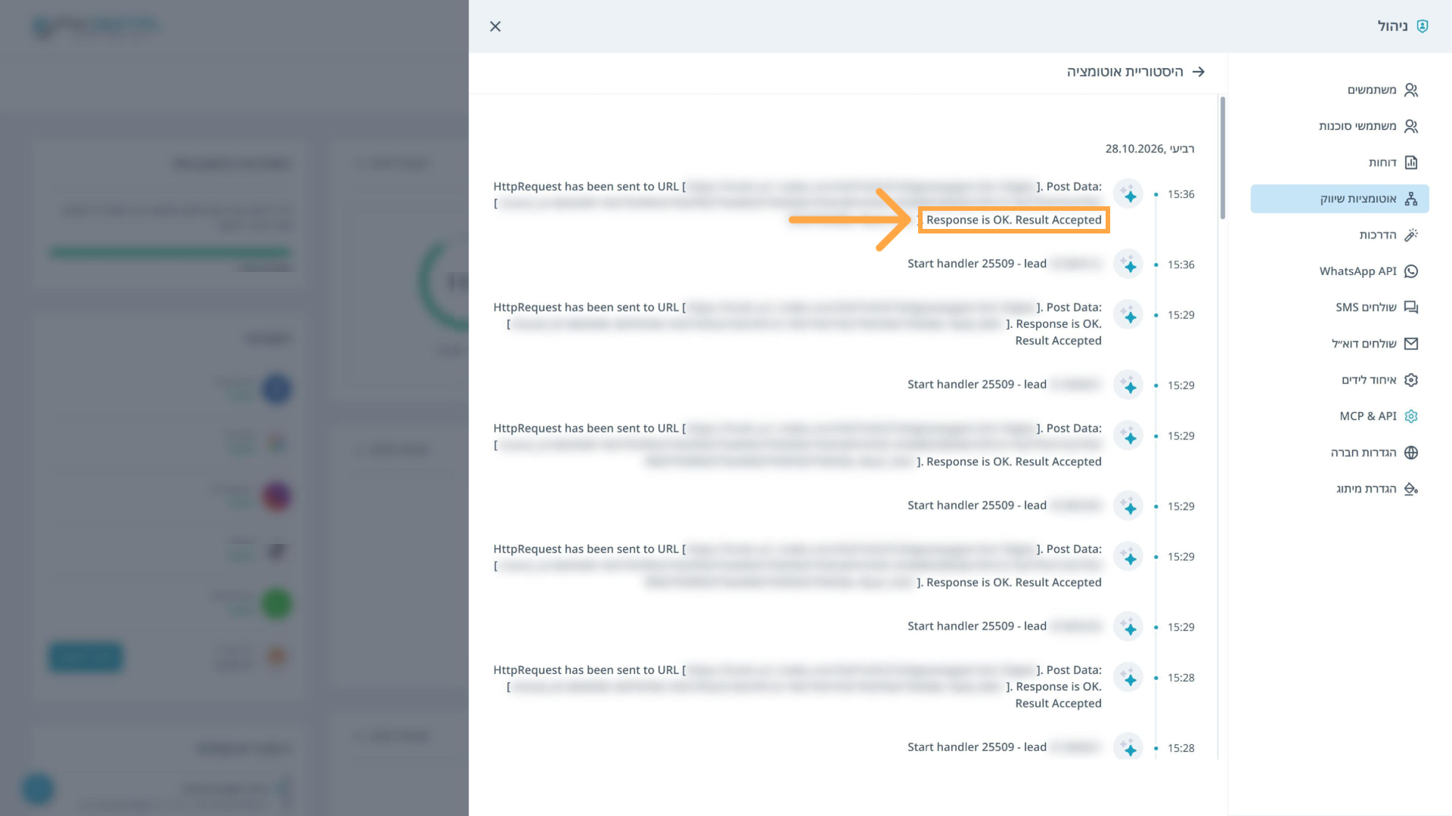
Task: Click the הגדרת מיתוג paint bucket icon
Action: 1411,489
